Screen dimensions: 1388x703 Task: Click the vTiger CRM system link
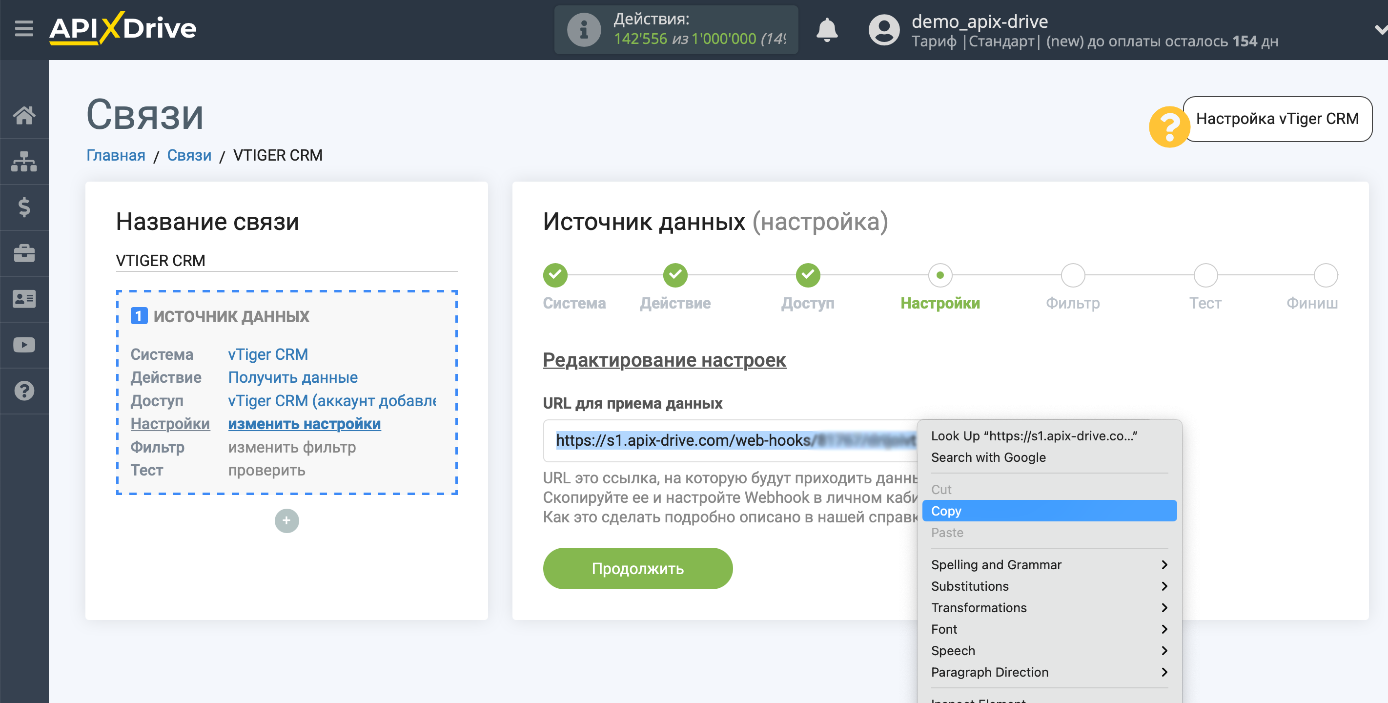[x=268, y=354]
